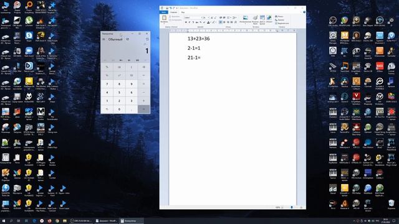Click the Calculator equals key

click(x=144, y=110)
